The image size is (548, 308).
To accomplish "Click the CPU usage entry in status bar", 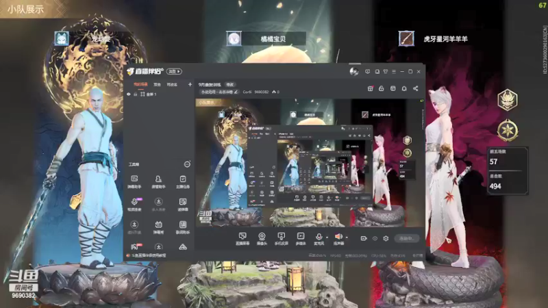I will pos(379,255).
